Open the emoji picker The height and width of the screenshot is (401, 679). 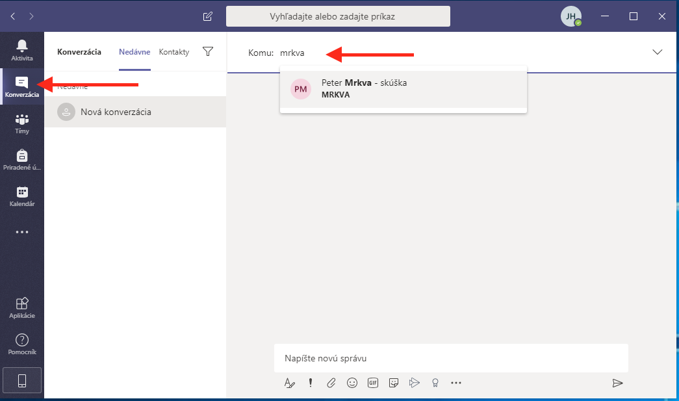click(x=352, y=383)
